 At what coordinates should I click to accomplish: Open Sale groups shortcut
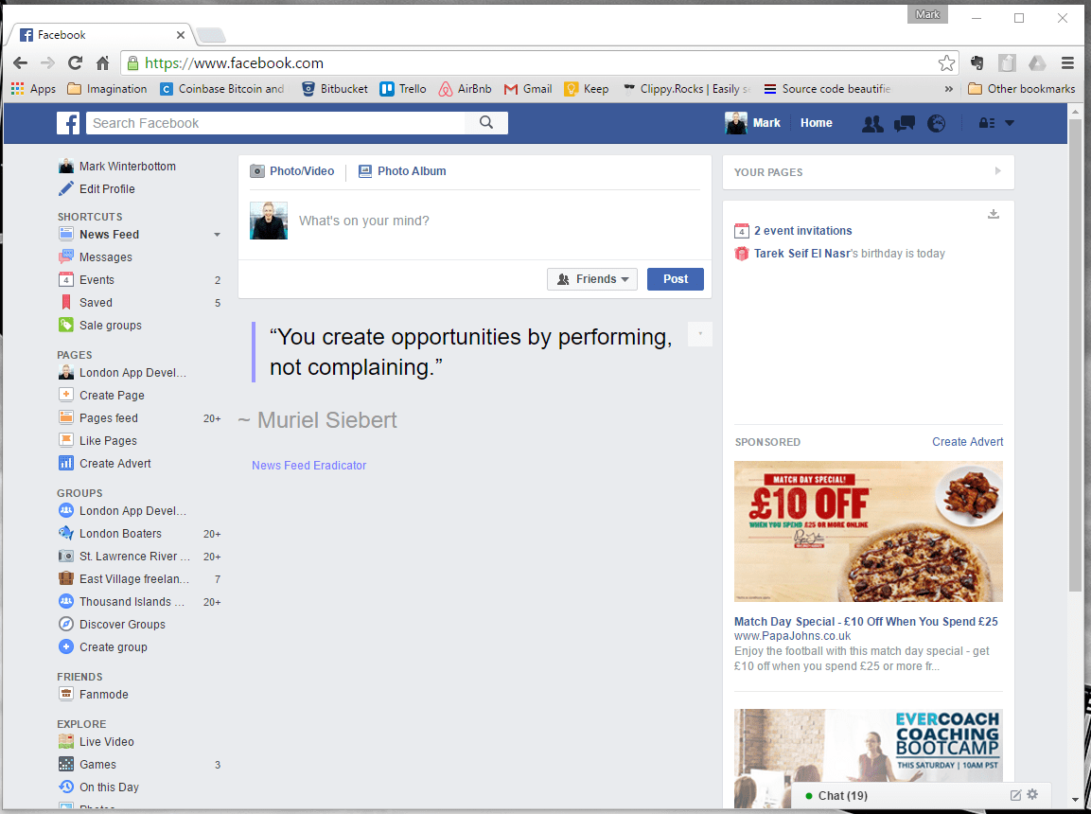coord(111,326)
